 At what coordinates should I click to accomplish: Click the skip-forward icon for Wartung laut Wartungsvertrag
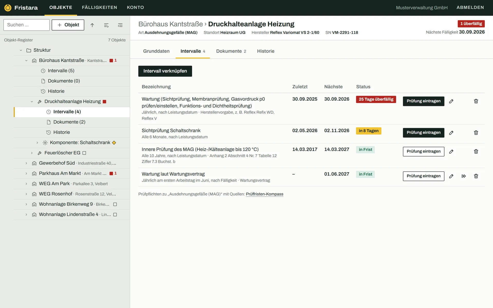pyautogui.click(x=463, y=176)
